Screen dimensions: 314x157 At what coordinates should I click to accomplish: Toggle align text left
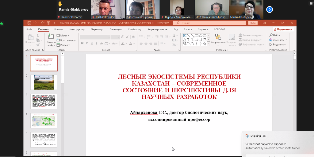click(141, 43)
